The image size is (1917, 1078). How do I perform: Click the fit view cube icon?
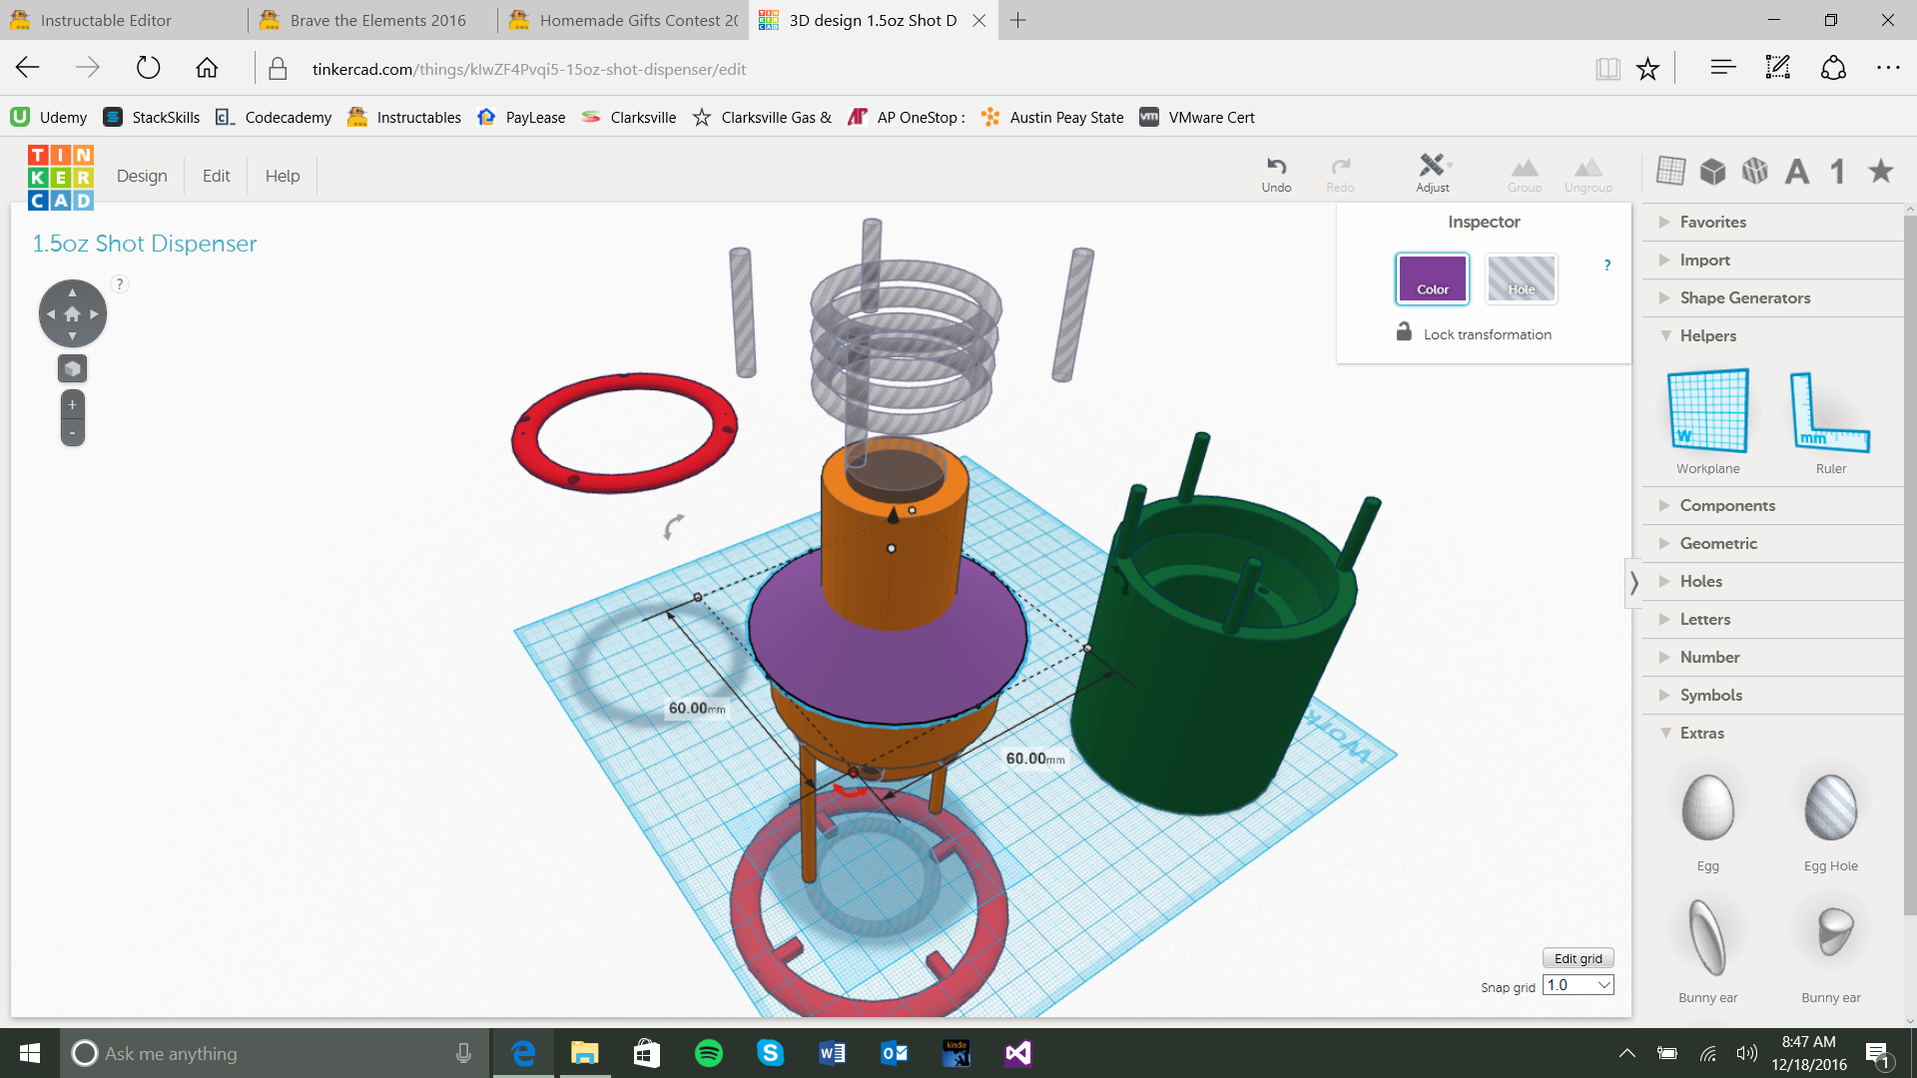pyautogui.click(x=72, y=368)
